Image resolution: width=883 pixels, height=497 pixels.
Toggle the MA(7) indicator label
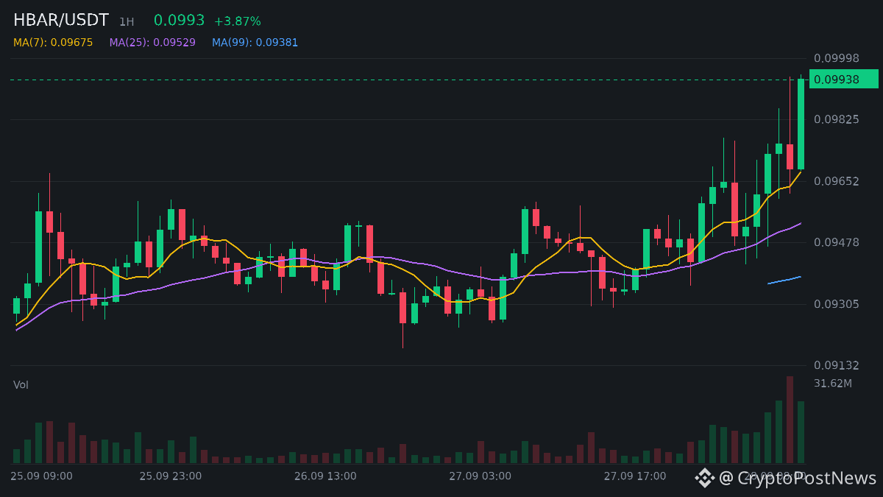pos(53,43)
